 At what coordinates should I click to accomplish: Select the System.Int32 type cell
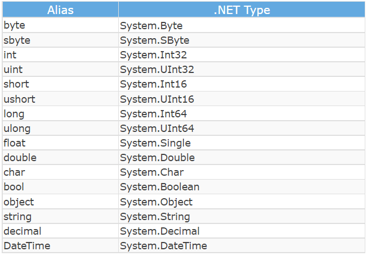pyautogui.click(x=242, y=55)
